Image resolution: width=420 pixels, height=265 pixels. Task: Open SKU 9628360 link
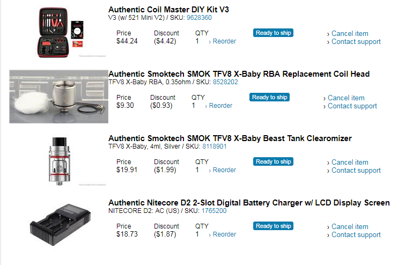pyautogui.click(x=199, y=18)
